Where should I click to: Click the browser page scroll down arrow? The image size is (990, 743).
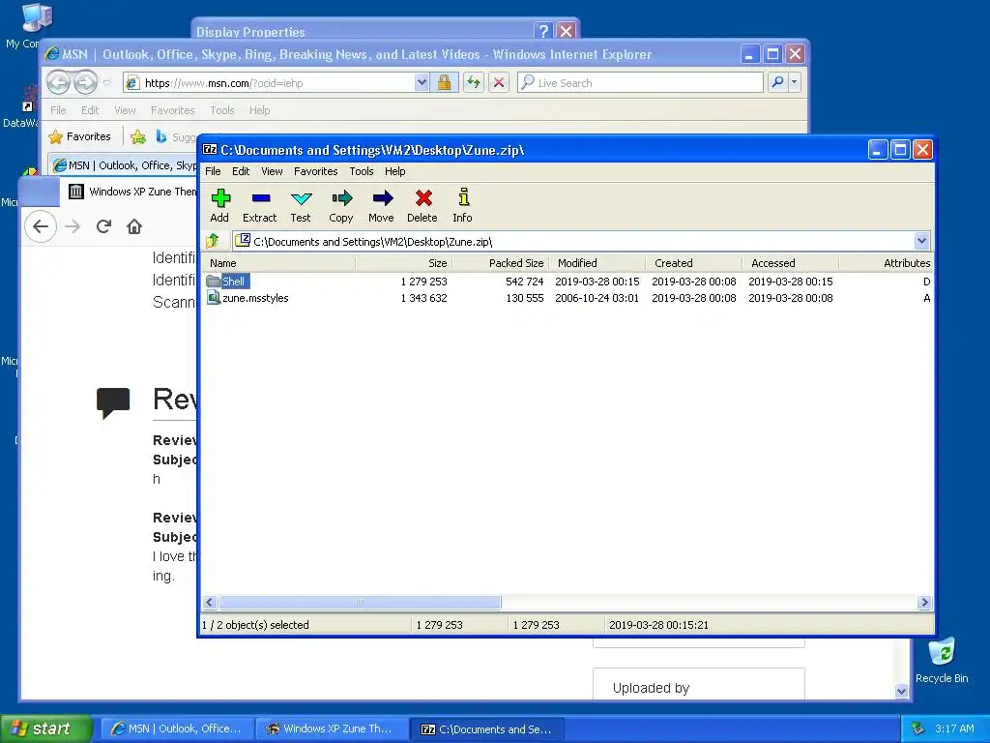click(902, 691)
